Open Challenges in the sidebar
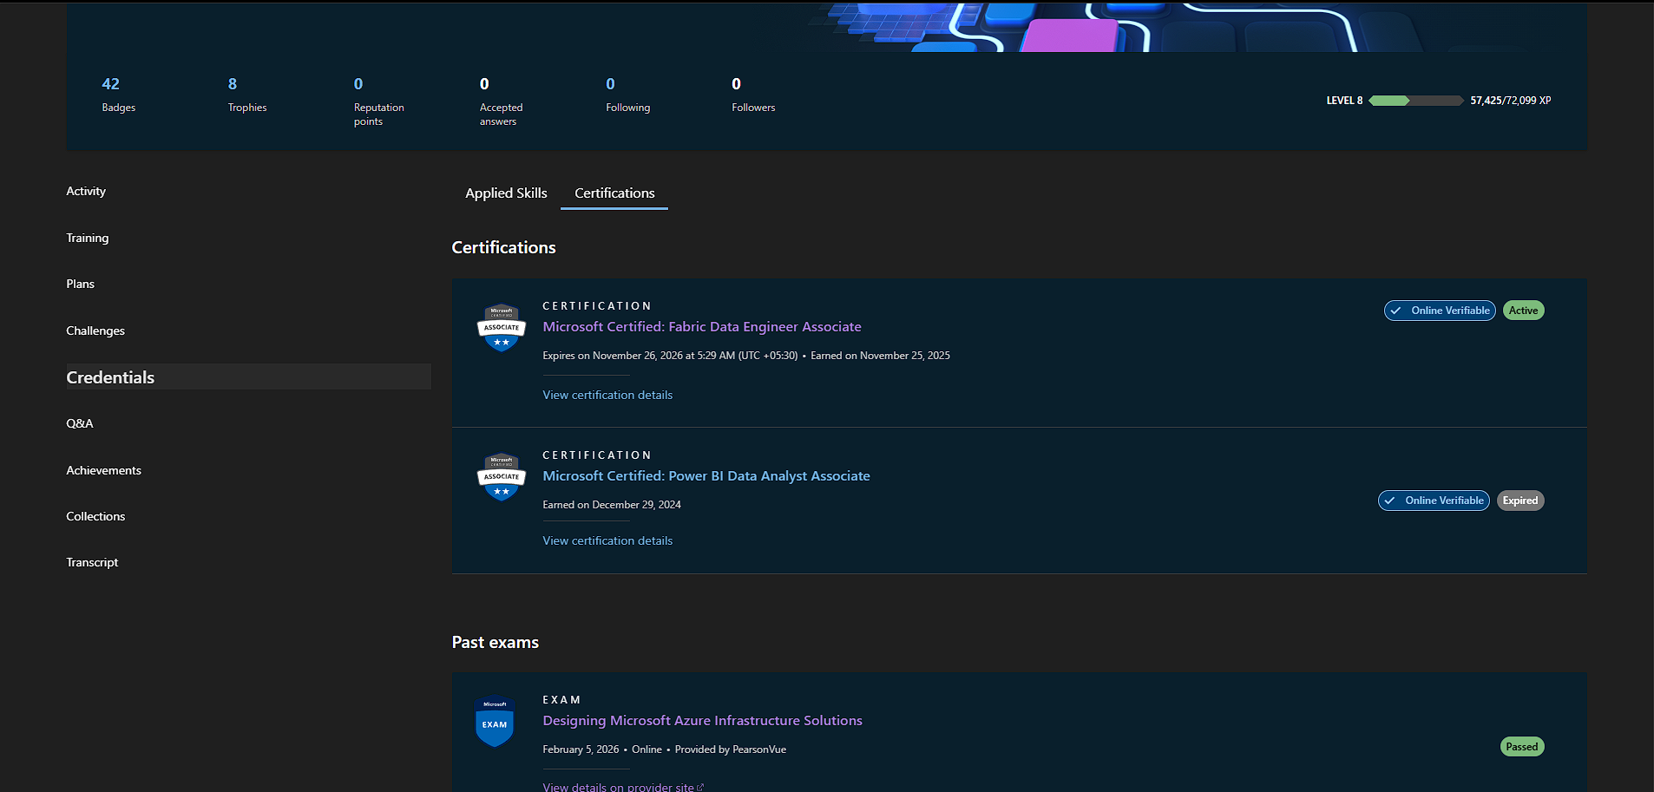Image resolution: width=1654 pixels, height=792 pixels. 95,331
